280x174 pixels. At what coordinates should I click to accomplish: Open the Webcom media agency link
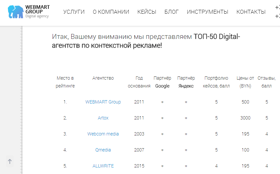point(103,134)
